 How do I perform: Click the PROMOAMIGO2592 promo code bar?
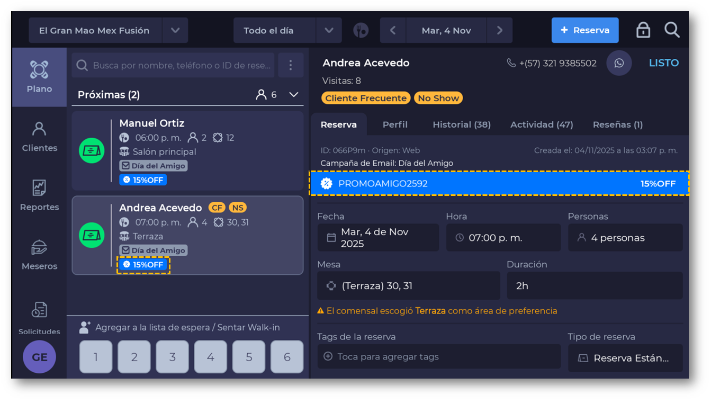(x=499, y=184)
